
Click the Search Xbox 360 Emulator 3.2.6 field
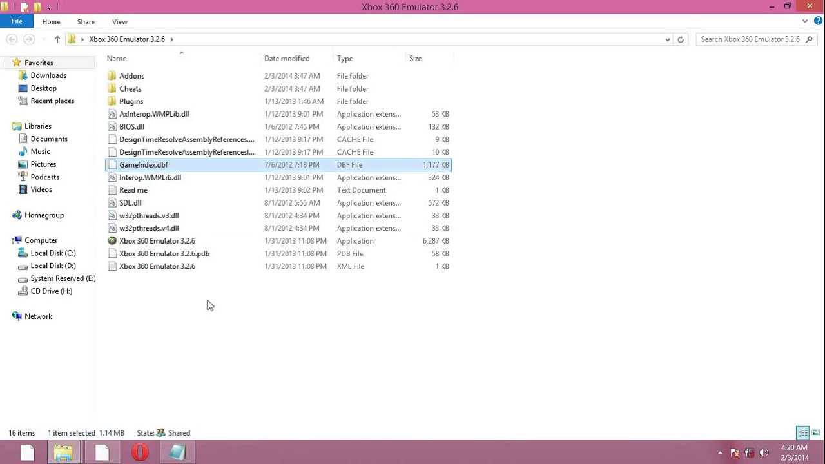(x=757, y=39)
